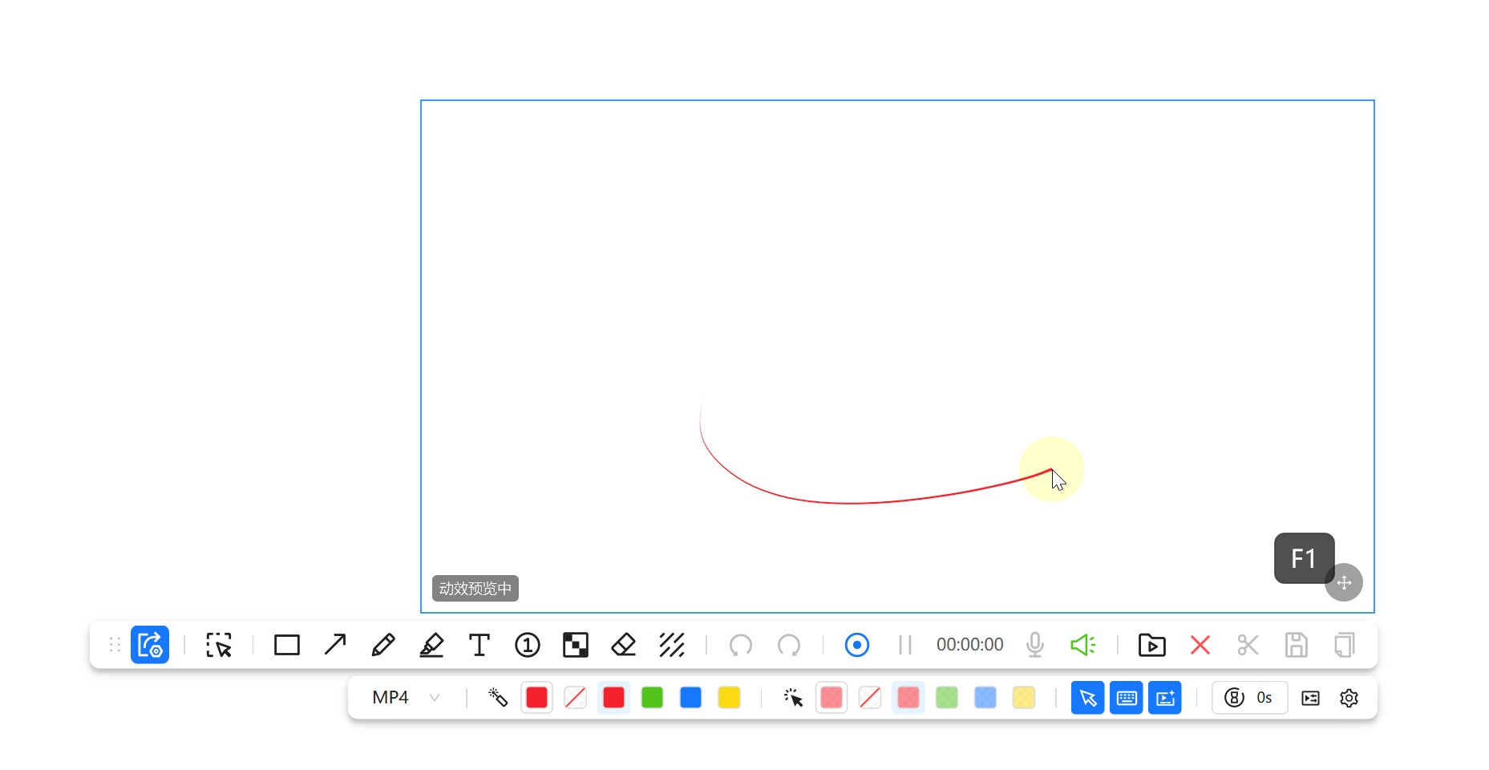
Task: Choose the mosaic blur tool
Action: pos(576,645)
